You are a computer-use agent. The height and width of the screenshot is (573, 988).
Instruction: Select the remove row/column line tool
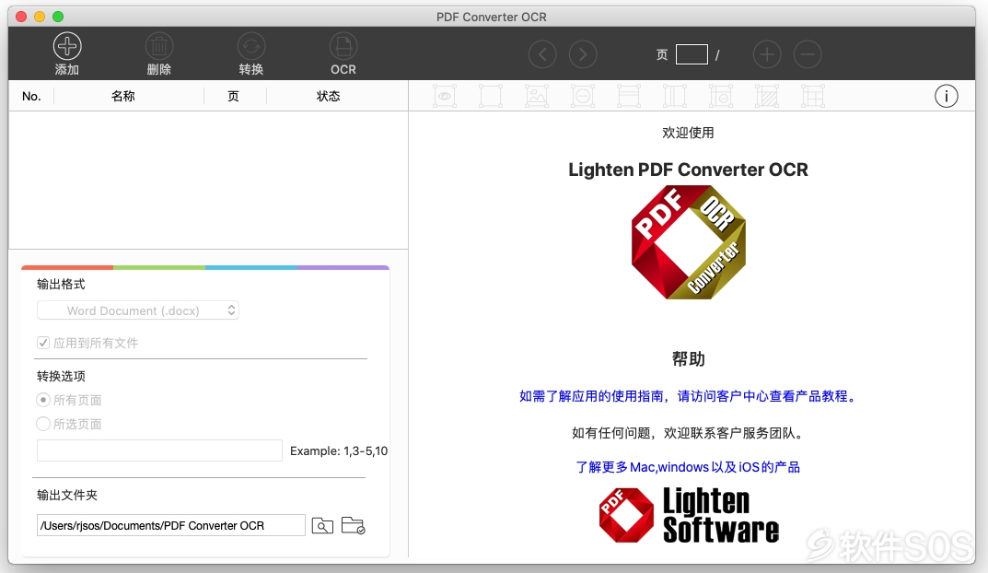pyautogui.click(x=721, y=97)
